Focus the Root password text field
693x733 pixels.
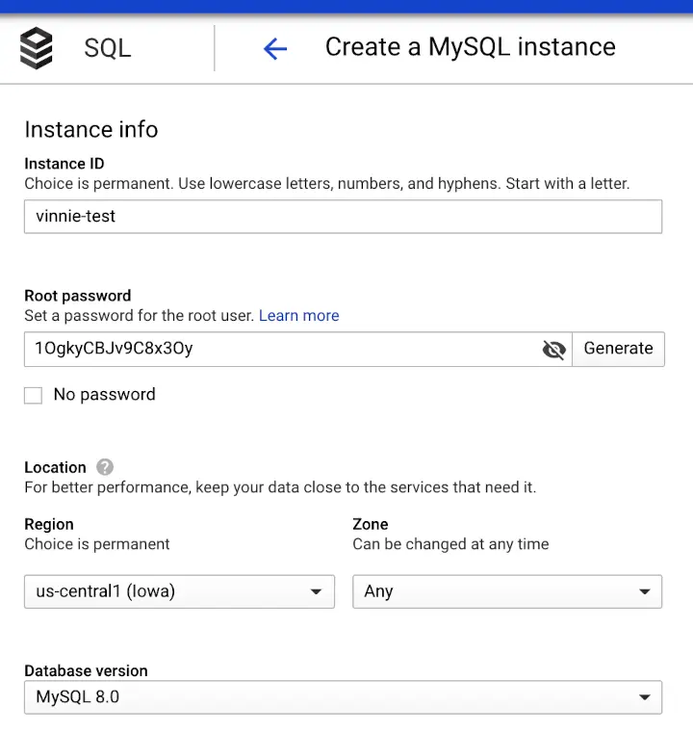click(279, 350)
